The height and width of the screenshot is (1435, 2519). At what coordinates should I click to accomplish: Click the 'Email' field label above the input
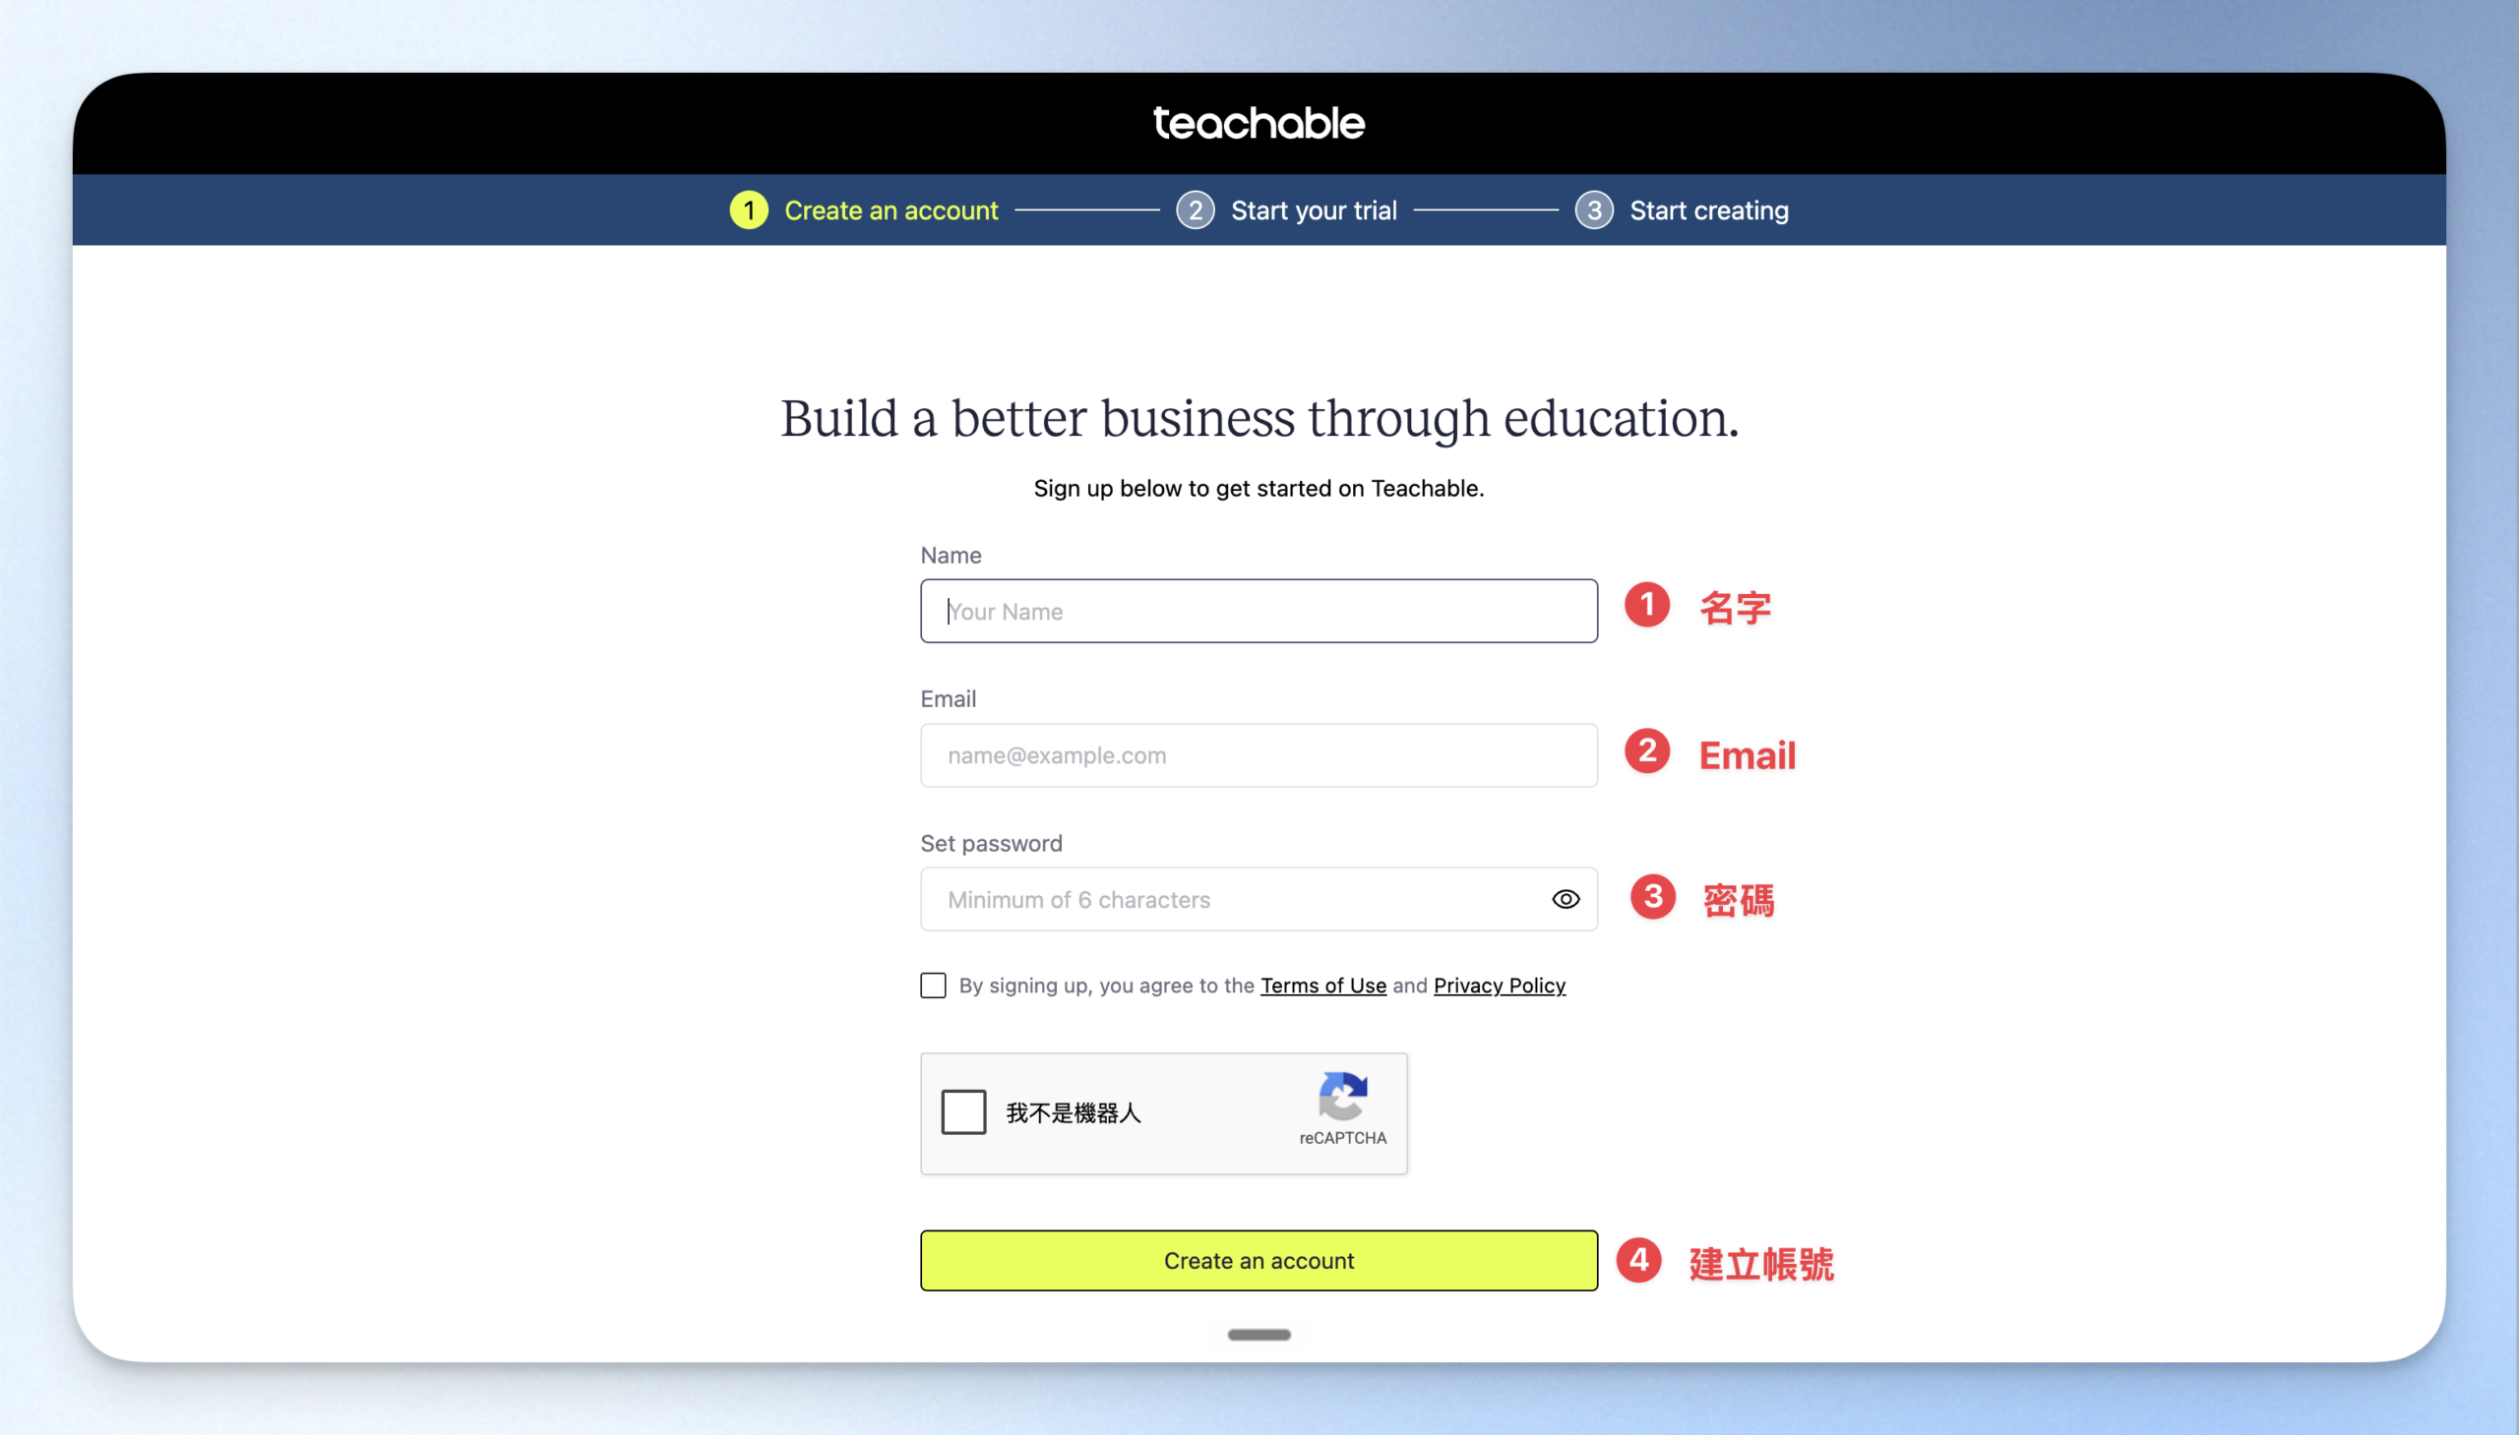tap(949, 699)
